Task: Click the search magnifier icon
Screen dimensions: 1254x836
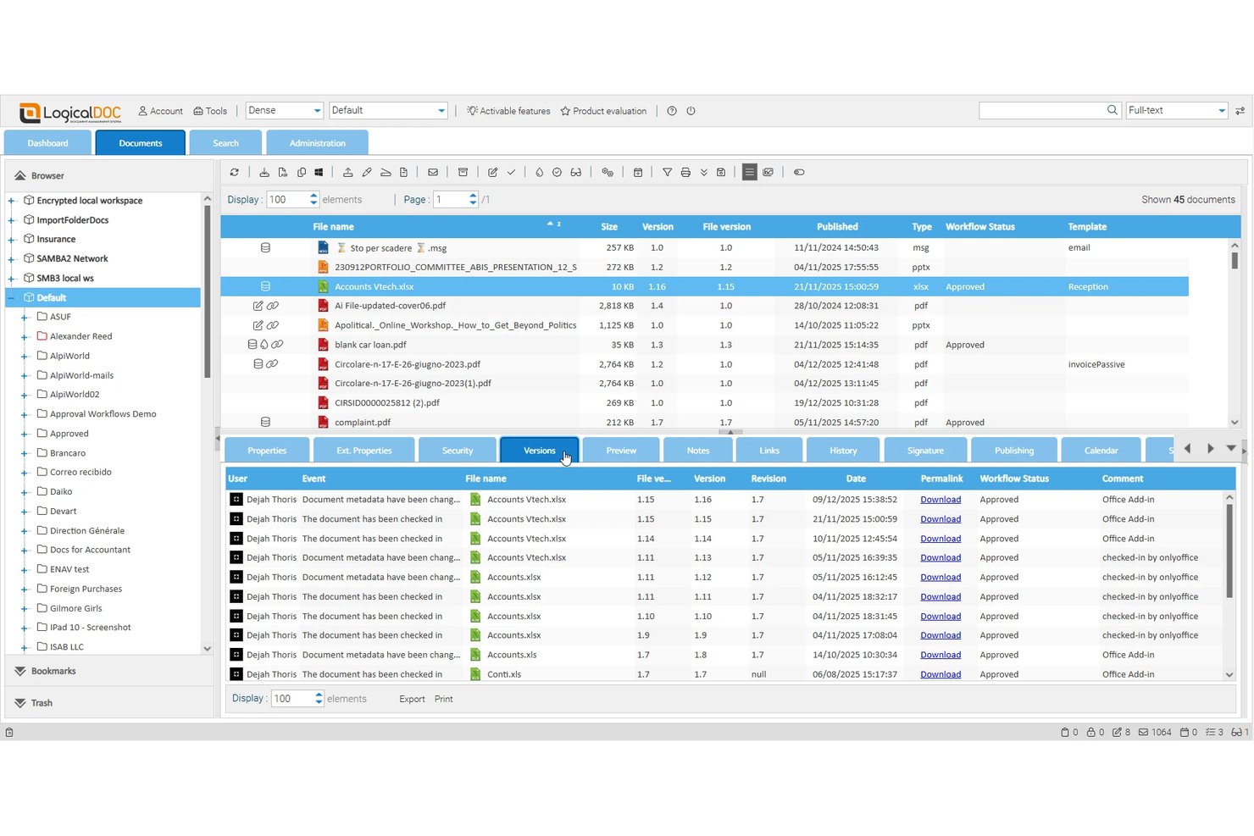Action: (1113, 110)
